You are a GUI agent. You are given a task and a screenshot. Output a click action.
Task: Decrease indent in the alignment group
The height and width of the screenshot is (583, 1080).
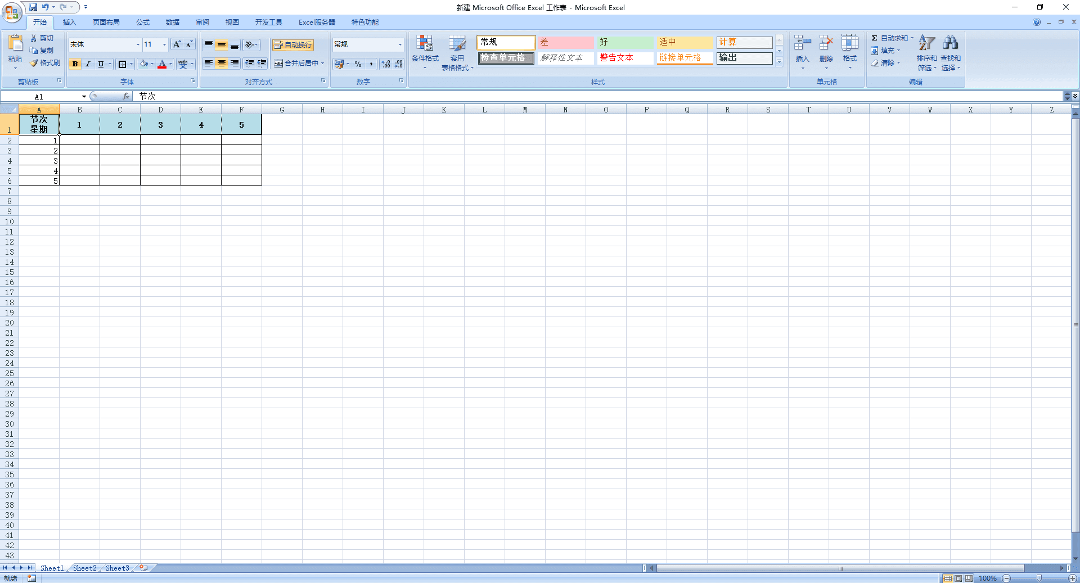(x=249, y=64)
